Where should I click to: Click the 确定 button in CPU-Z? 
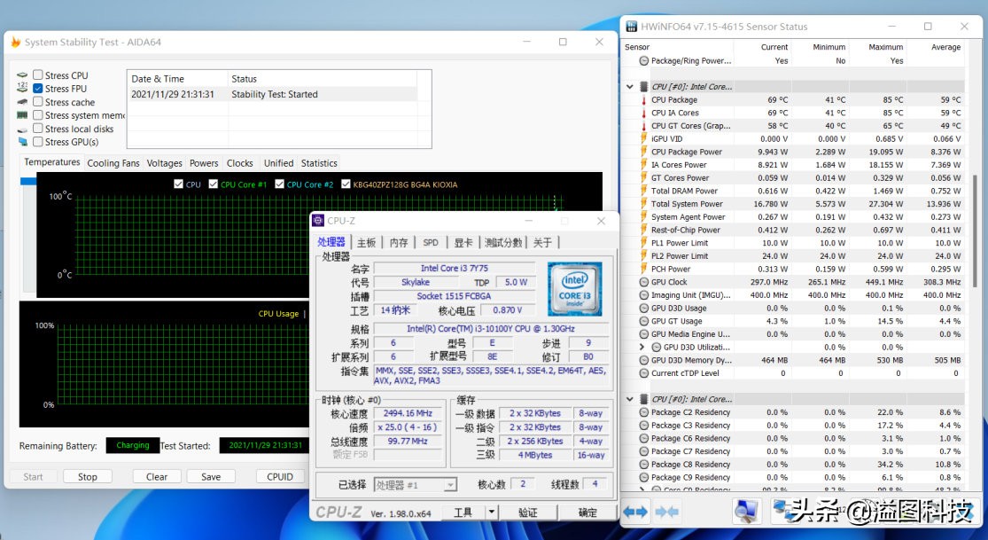(587, 513)
